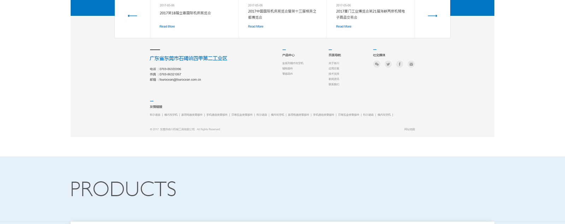This screenshot has width=565, height=224.
Task: Open the Facebook social media icon
Action: click(x=399, y=64)
